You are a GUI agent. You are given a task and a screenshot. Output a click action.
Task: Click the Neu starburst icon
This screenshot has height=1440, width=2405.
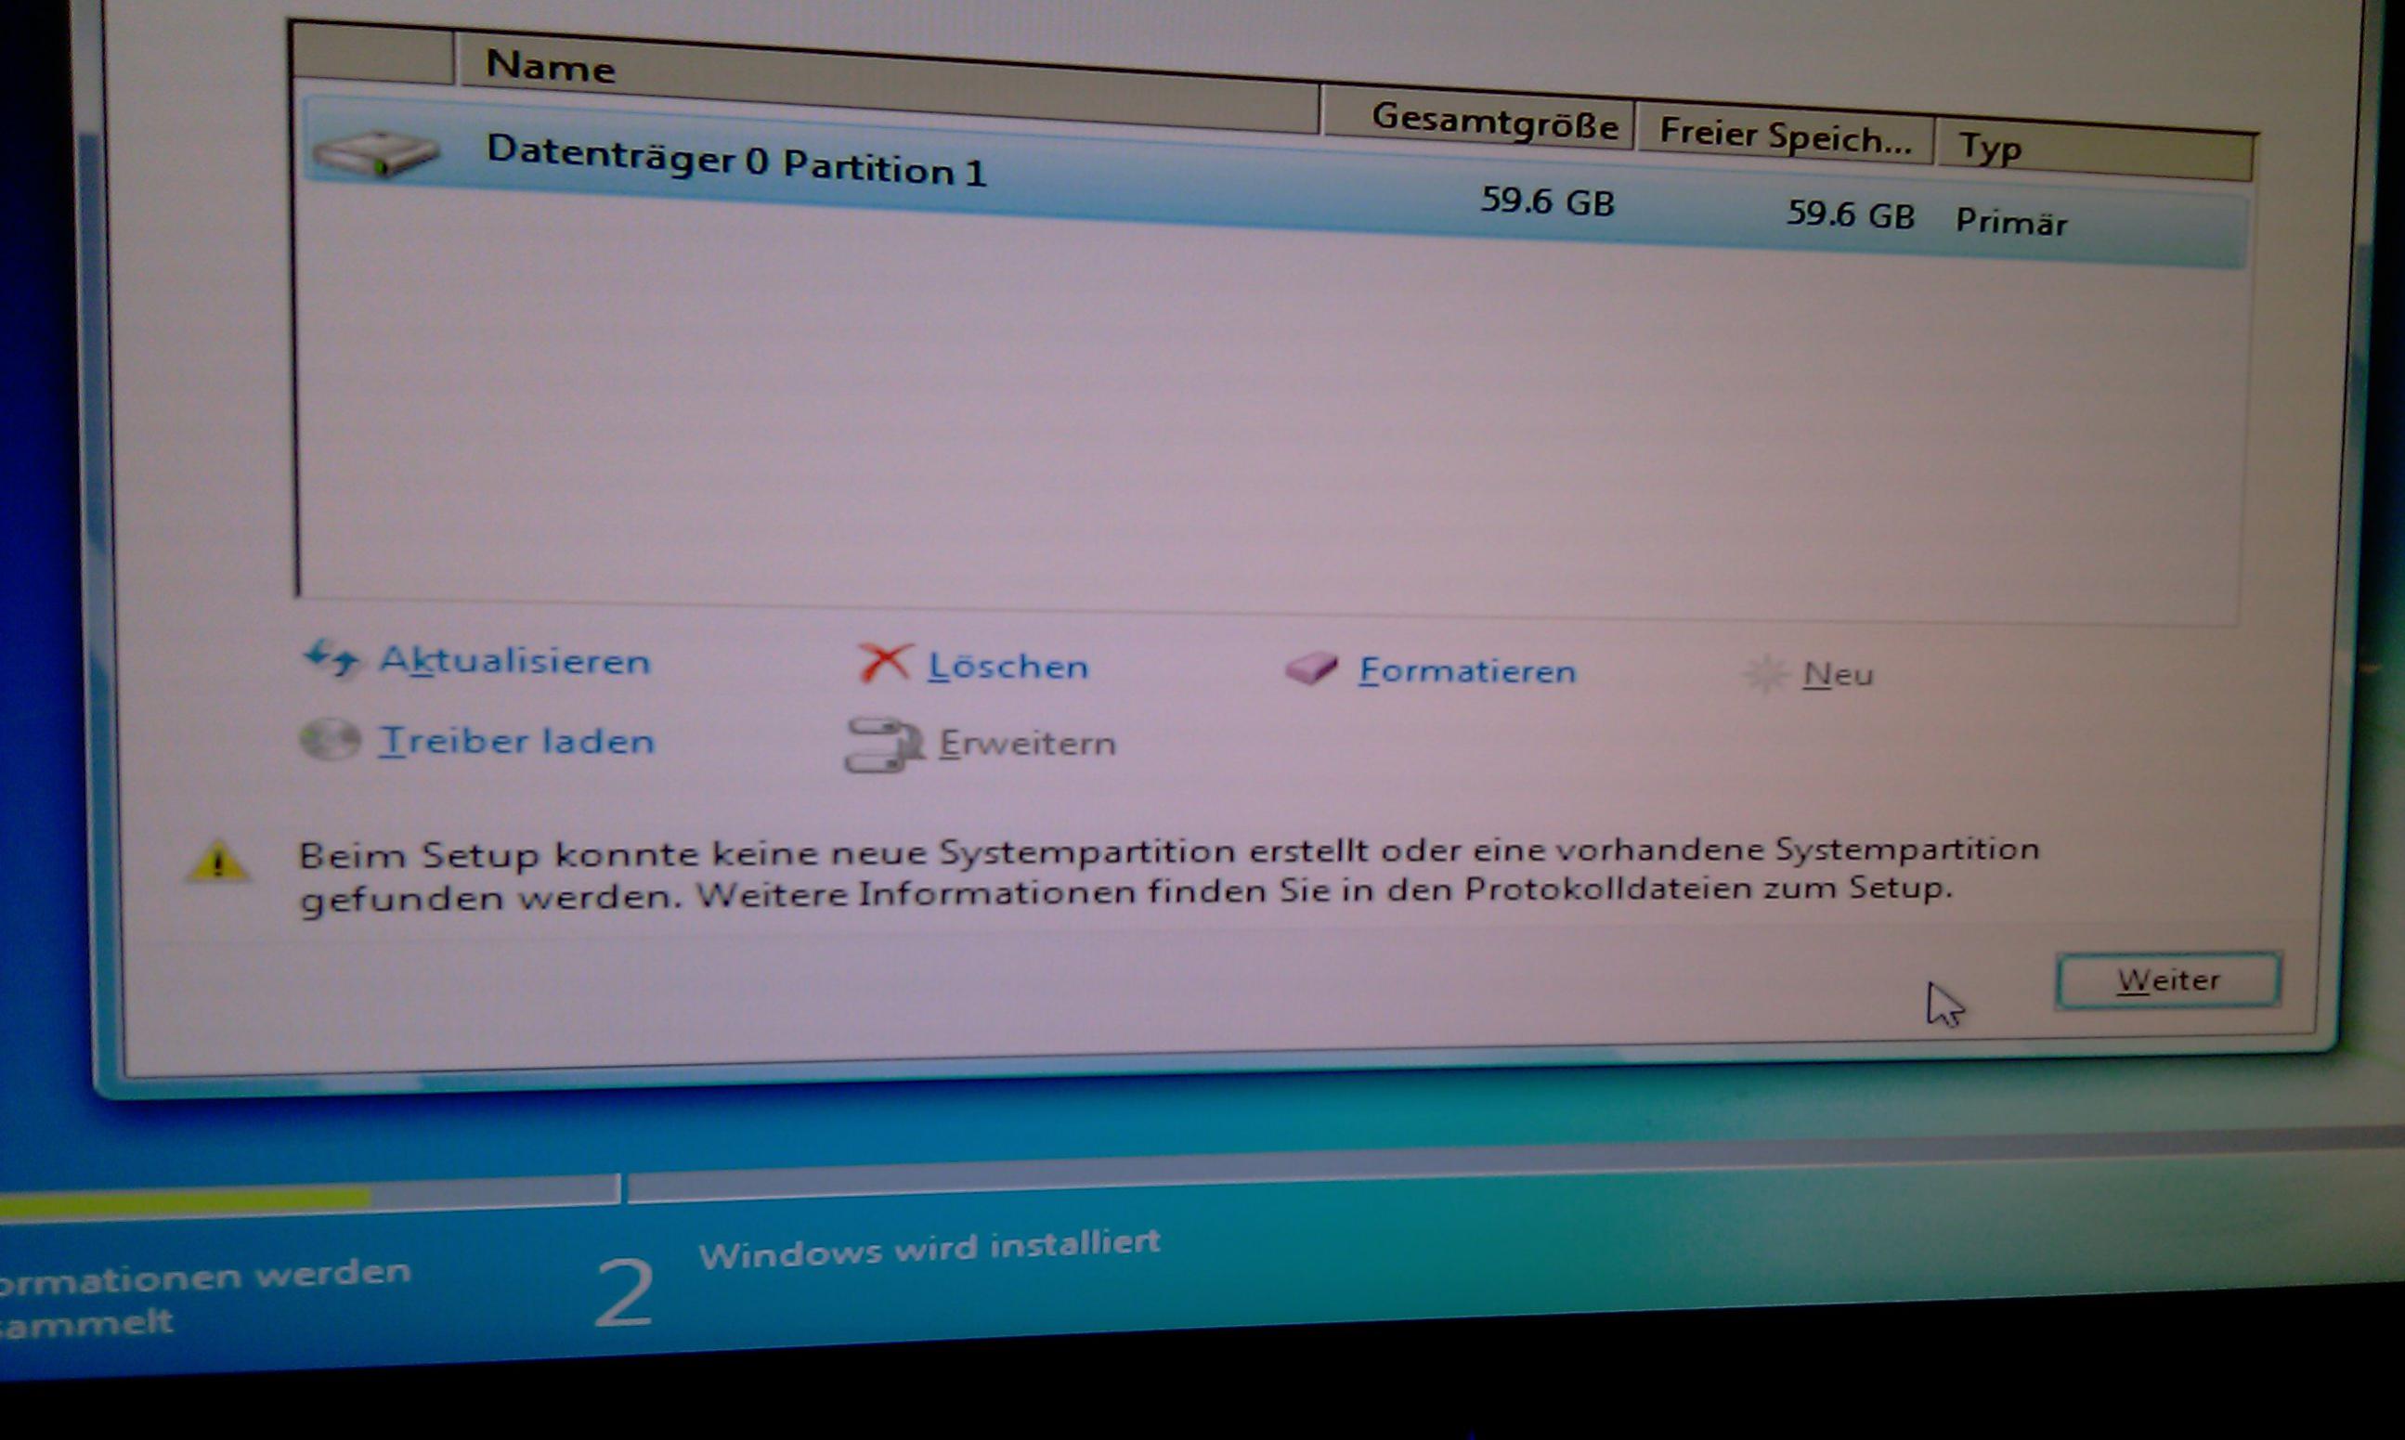click(x=1765, y=673)
